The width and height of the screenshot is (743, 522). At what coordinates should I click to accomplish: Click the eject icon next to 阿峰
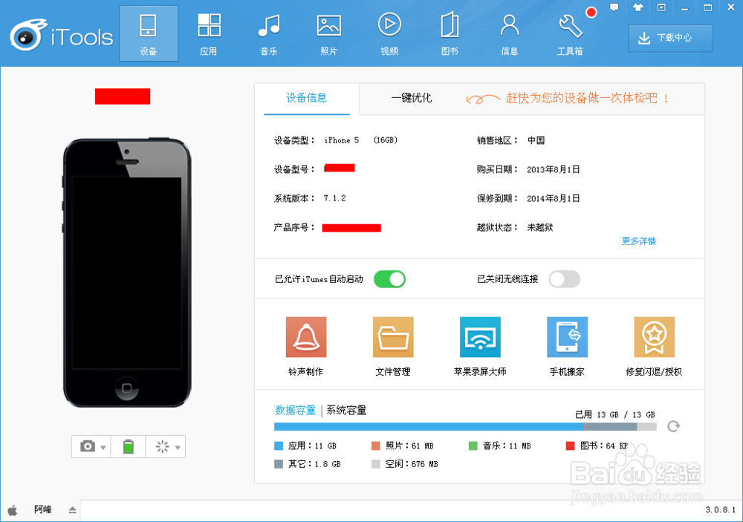pyautogui.click(x=73, y=510)
